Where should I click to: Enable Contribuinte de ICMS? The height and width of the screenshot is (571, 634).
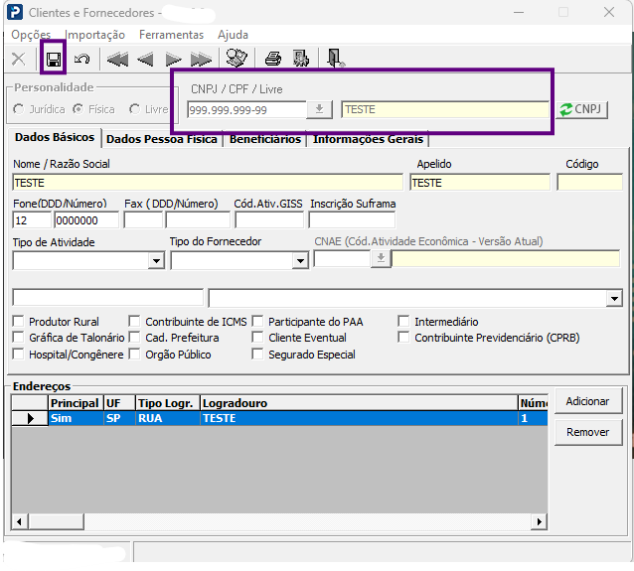tap(134, 322)
